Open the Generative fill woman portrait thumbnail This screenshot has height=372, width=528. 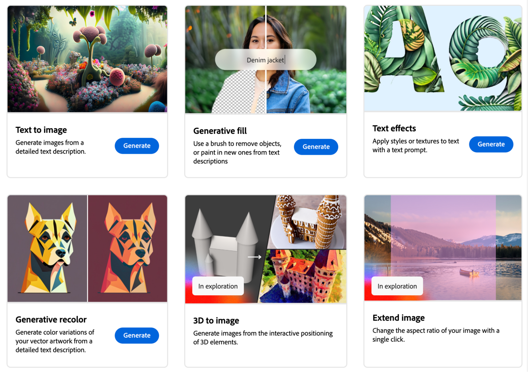pos(266,60)
